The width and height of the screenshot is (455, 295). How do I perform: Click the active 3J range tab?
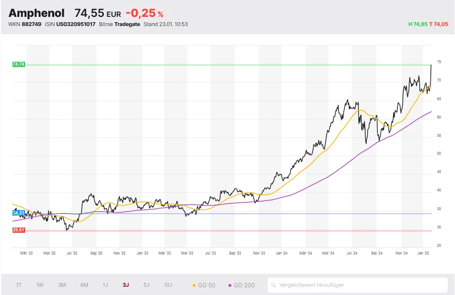coord(126,285)
